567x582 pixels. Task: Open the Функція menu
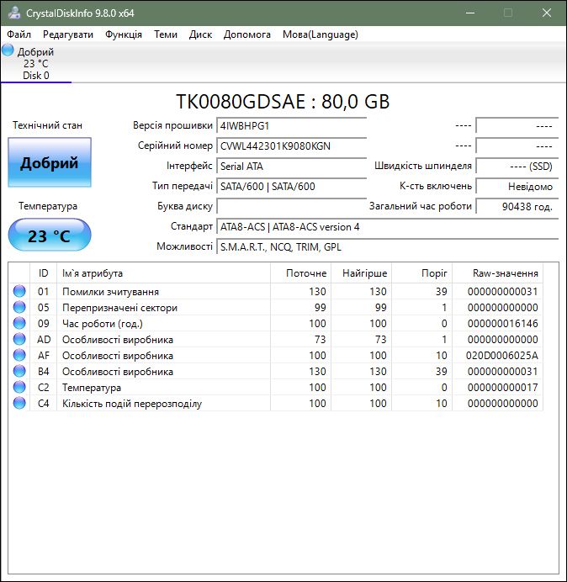pos(124,34)
